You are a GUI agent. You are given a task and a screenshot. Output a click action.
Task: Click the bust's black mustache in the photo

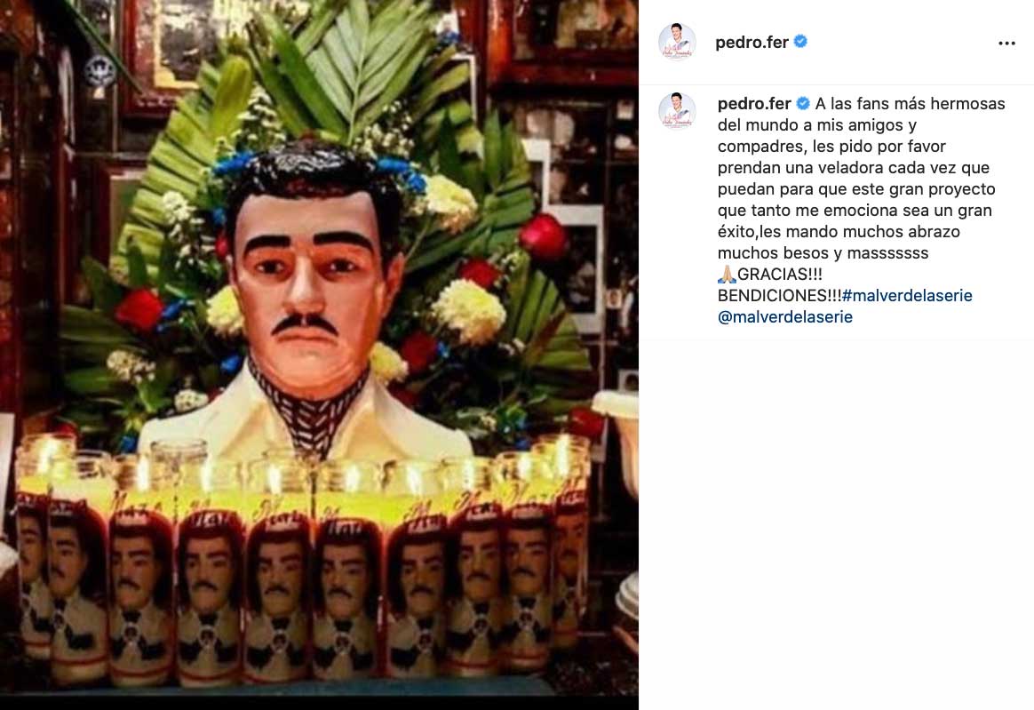[x=306, y=323]
